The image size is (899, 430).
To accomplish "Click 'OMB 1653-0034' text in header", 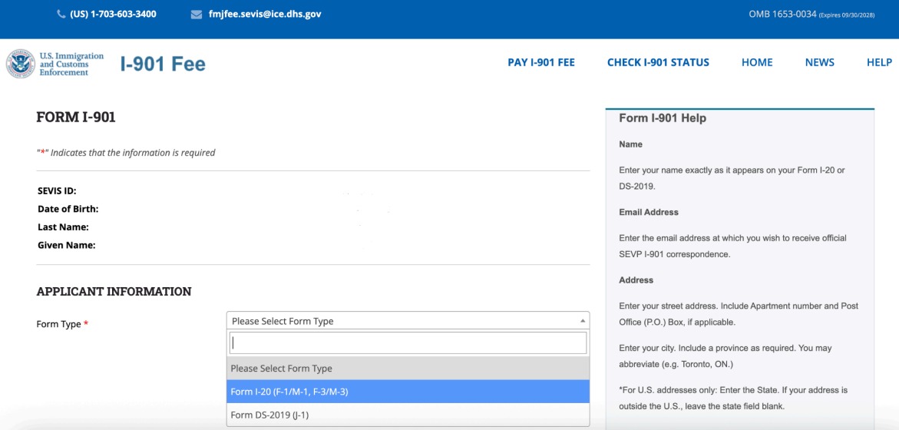I will pos(782,14).
